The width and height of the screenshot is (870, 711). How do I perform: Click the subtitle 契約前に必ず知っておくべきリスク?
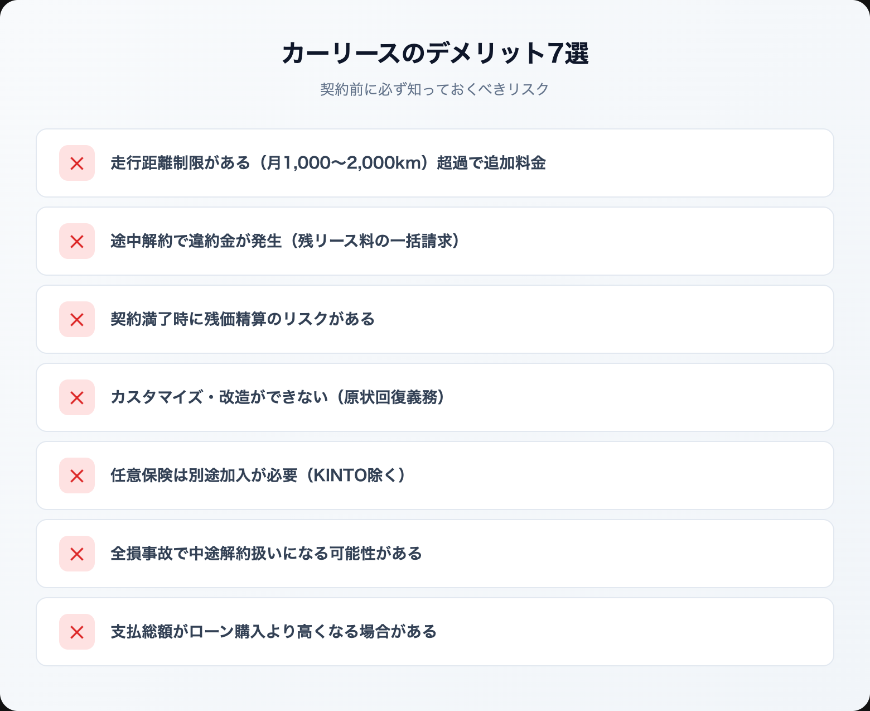pyautogui.click(x=435, y=89)
